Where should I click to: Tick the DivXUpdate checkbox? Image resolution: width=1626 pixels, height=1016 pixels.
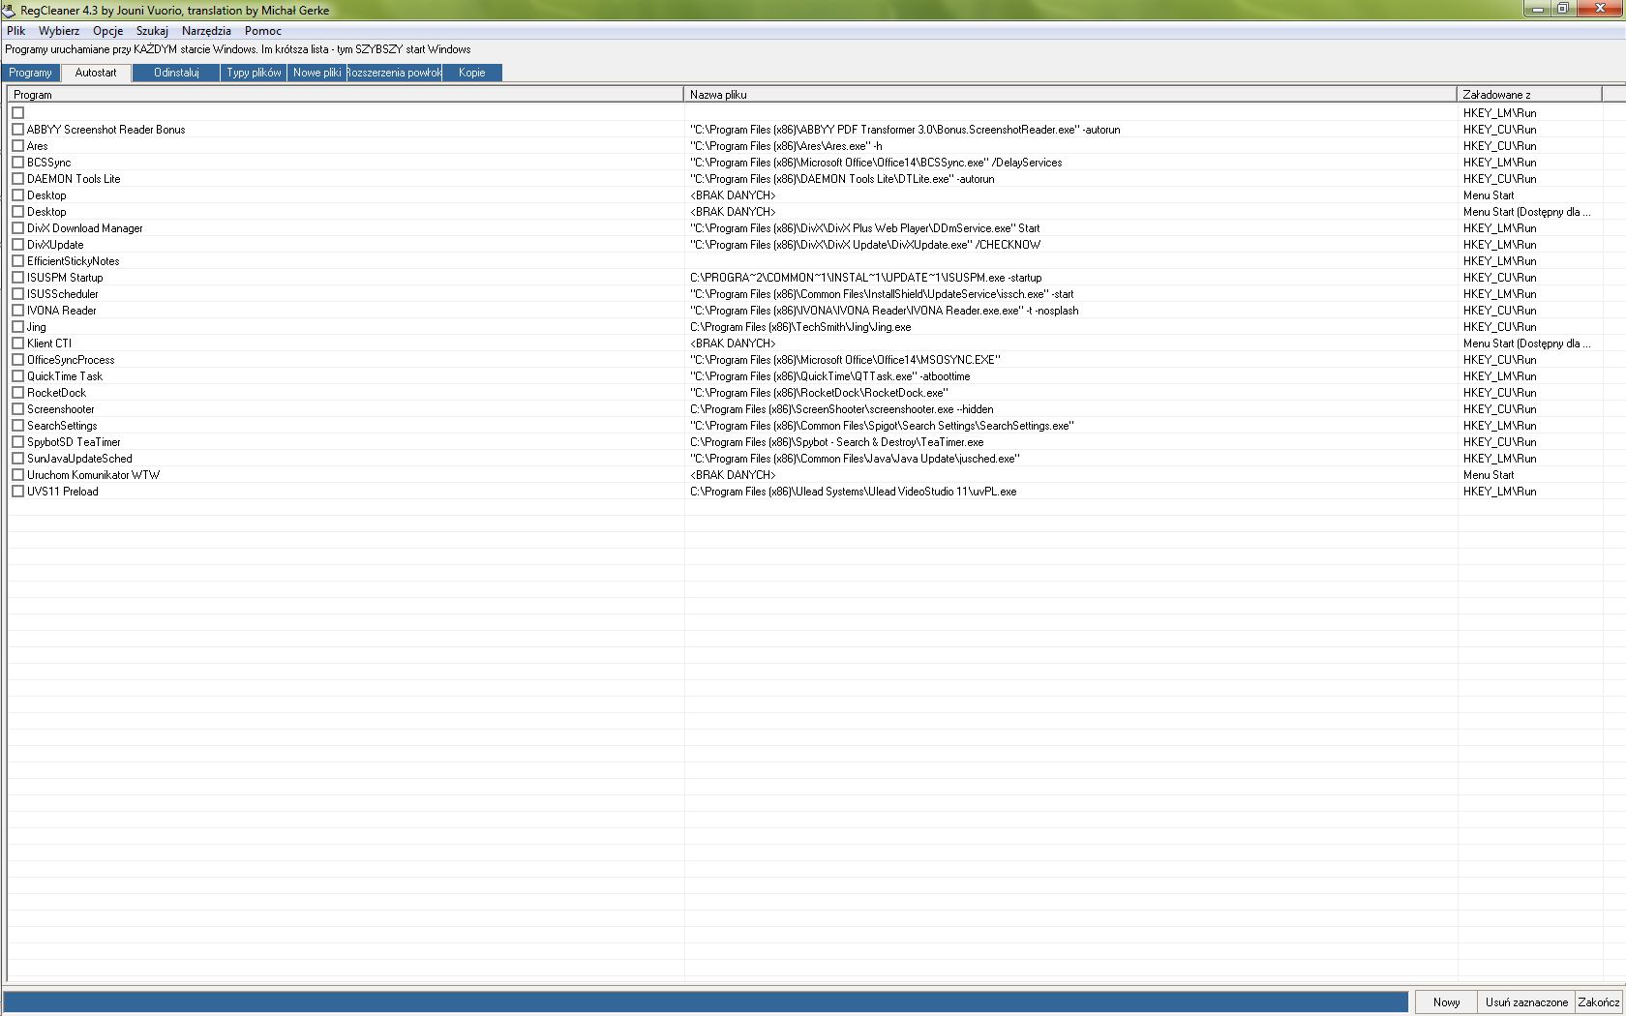pos(17,245)
